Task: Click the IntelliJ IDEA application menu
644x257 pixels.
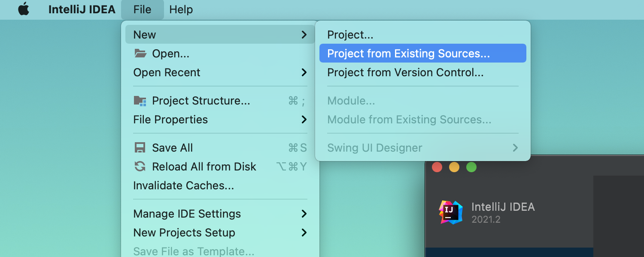Action: [x=82, y=9]
